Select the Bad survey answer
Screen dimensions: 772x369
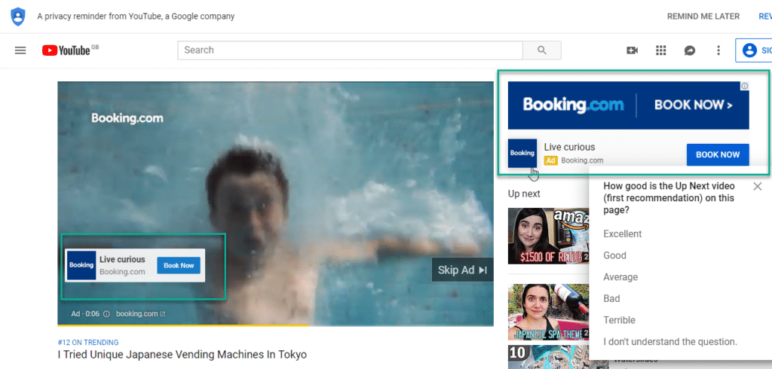(x=611, y=299)
